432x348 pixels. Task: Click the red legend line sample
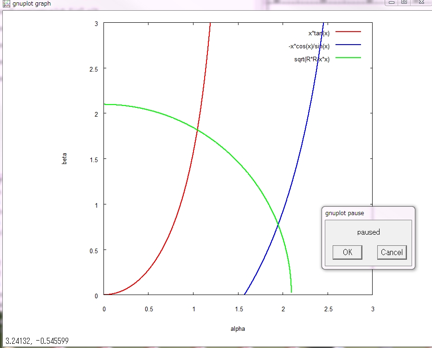coord(348,32)
